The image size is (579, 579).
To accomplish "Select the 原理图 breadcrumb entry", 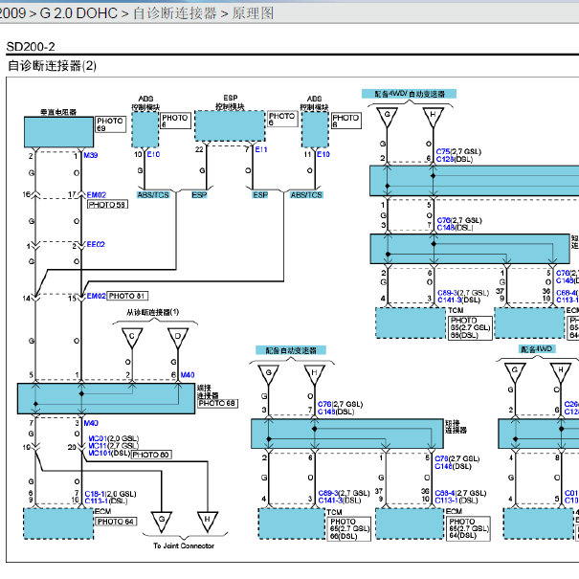I will point(253,13).
